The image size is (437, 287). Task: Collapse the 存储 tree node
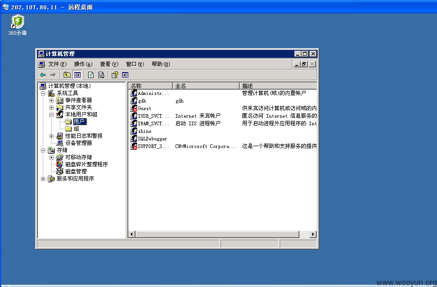tap(43, 150)
